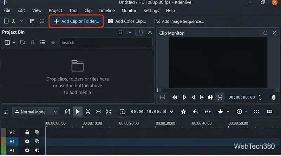Click the insert clip zone icon
The height and width of the screenshot is (156, 281).
click(122, 111)
